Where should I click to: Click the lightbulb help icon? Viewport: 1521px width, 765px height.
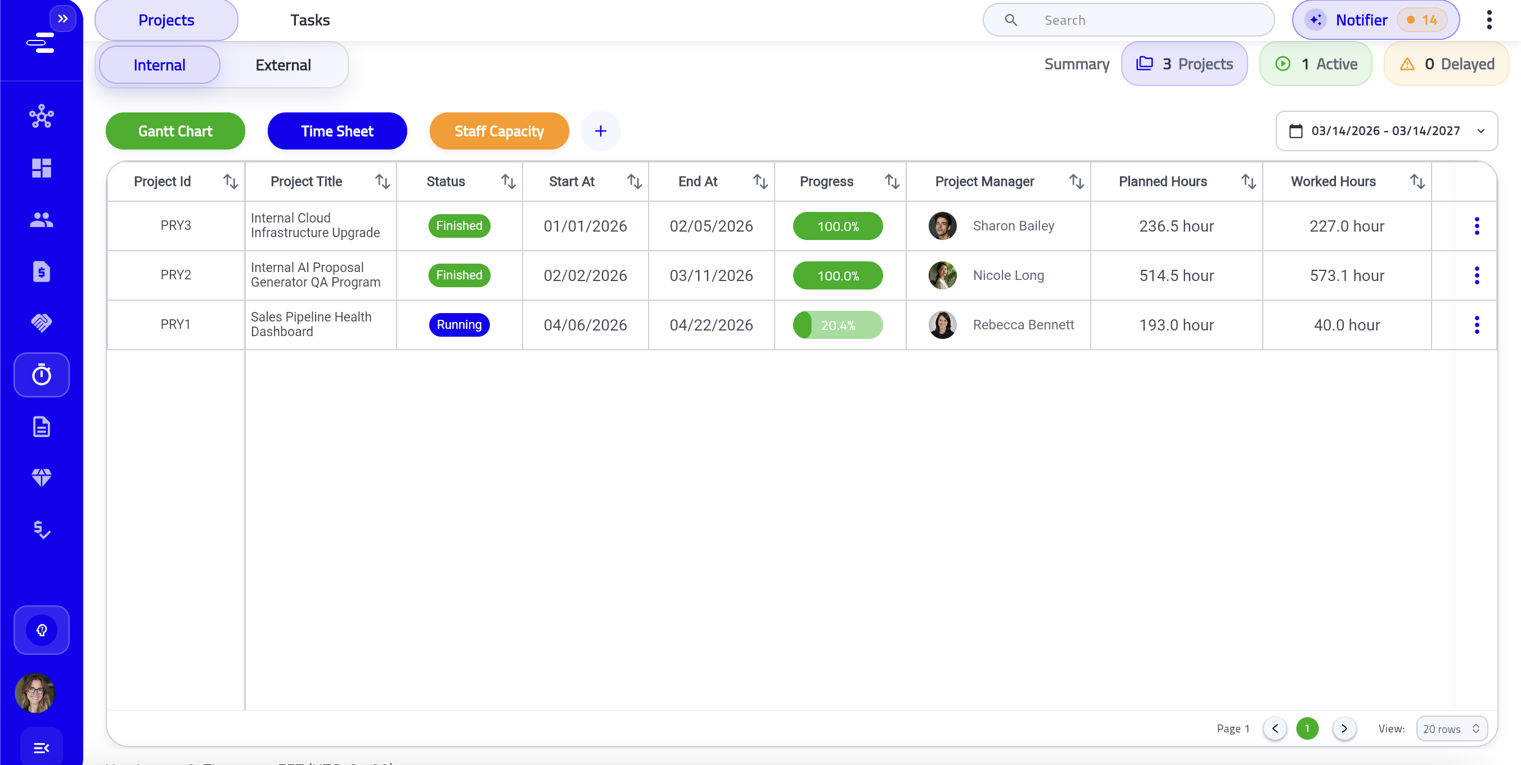click(x=41, y=630)
